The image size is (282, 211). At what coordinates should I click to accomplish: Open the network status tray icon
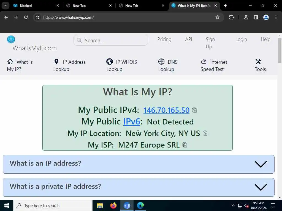coord(240,206)
